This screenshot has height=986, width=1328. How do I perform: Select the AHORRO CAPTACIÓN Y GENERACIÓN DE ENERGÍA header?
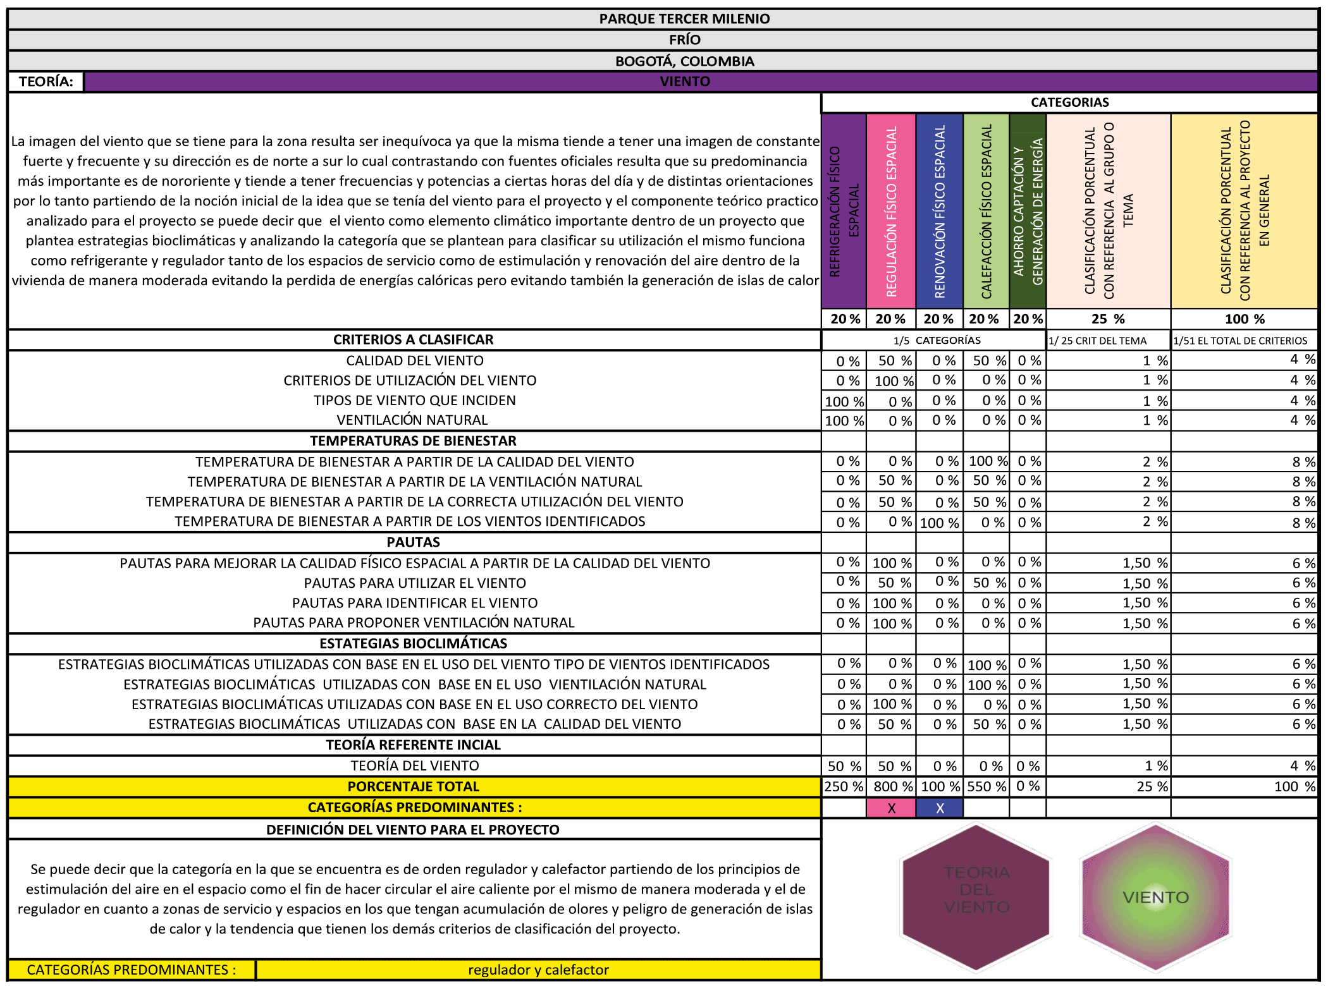click(x=1028, y=211)
